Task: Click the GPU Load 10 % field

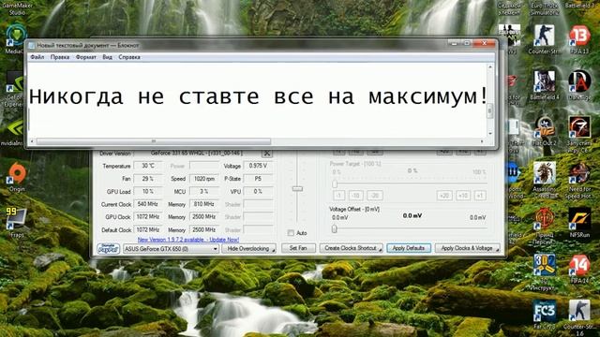Action: coord(148,191)
